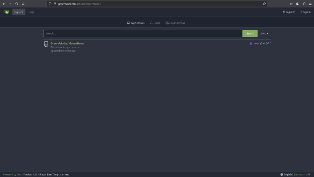Screen dimensions: 314x177
Task: Go to browser home with the house icon
Action: [x=23, y=4]
